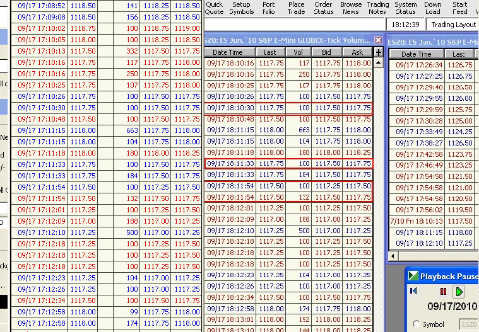Click the plus icon beside Ask column

[x=379, y=53]
